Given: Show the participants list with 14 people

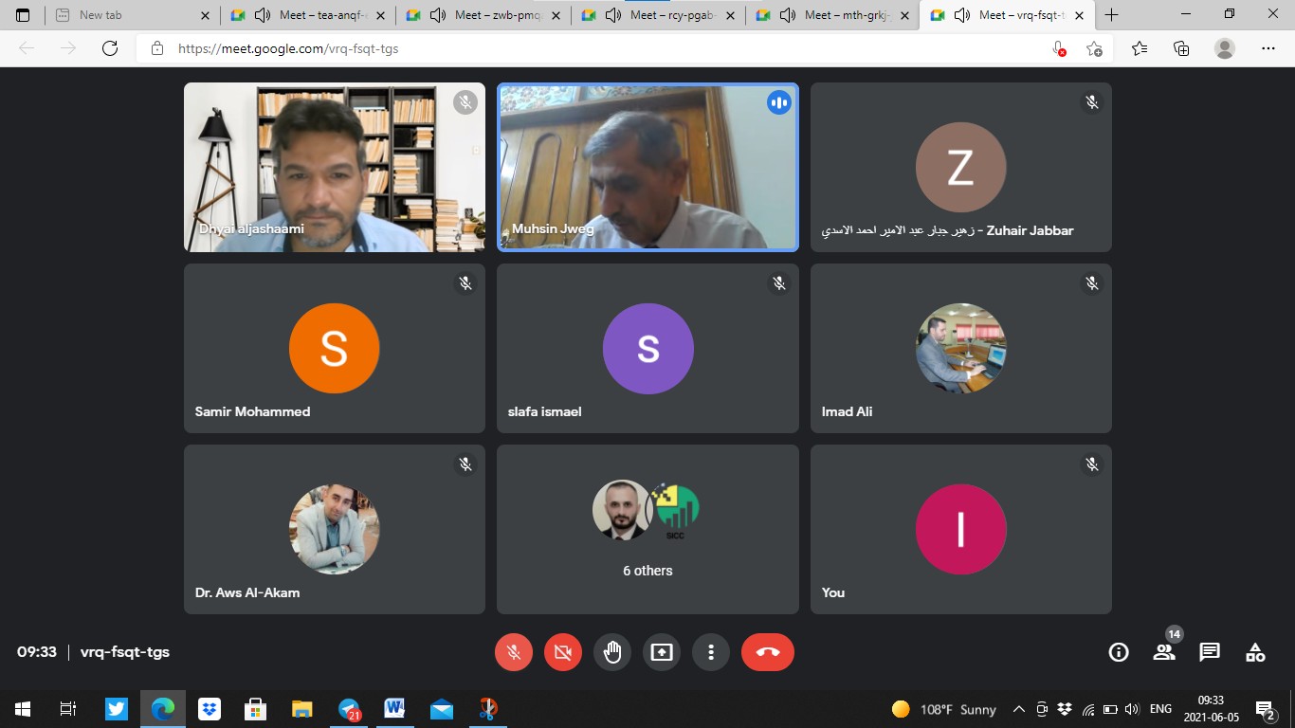Looking at the screenshot, I should pyautogui.click(x=1164, y=652).
